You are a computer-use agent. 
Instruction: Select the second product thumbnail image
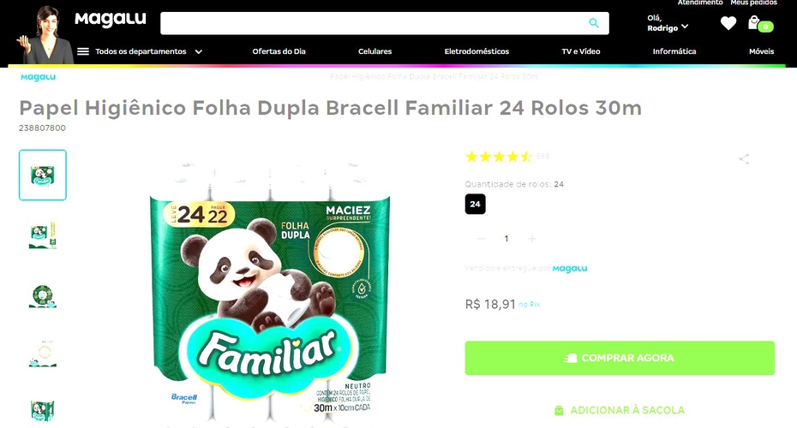point(43,235)
